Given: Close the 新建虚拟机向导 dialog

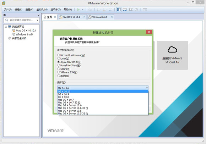Looking at the screenshot, I should [149, 32].
